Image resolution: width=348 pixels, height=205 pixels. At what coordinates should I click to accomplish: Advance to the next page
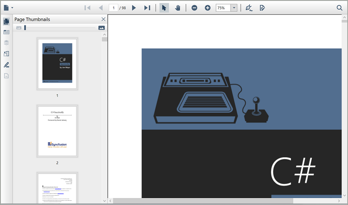tap(134, 8)
